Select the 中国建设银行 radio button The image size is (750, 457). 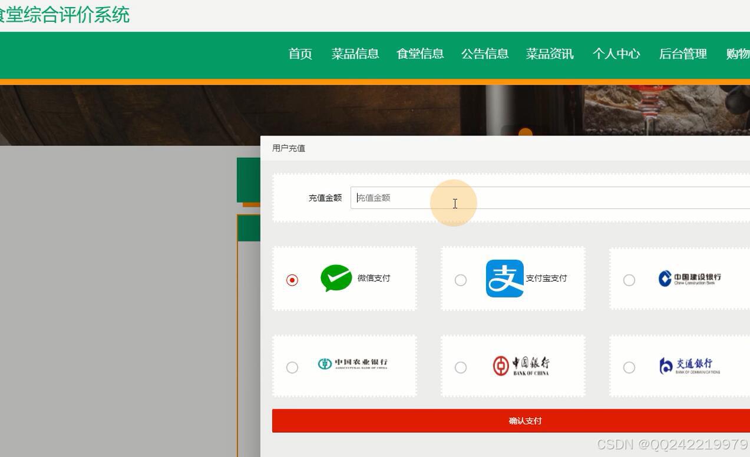coord(629,280)
